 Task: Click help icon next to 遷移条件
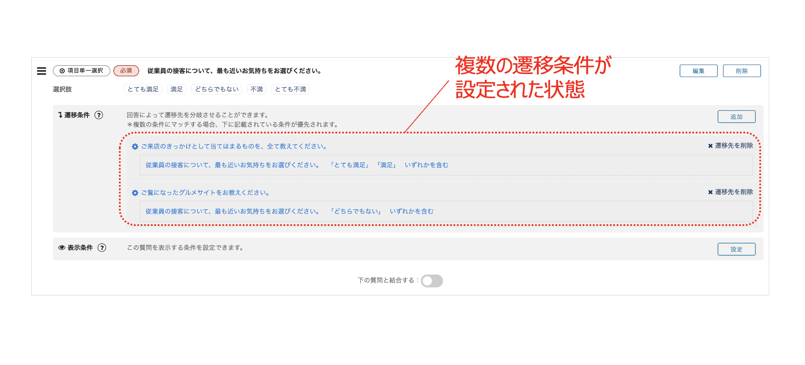coord(99,115)
